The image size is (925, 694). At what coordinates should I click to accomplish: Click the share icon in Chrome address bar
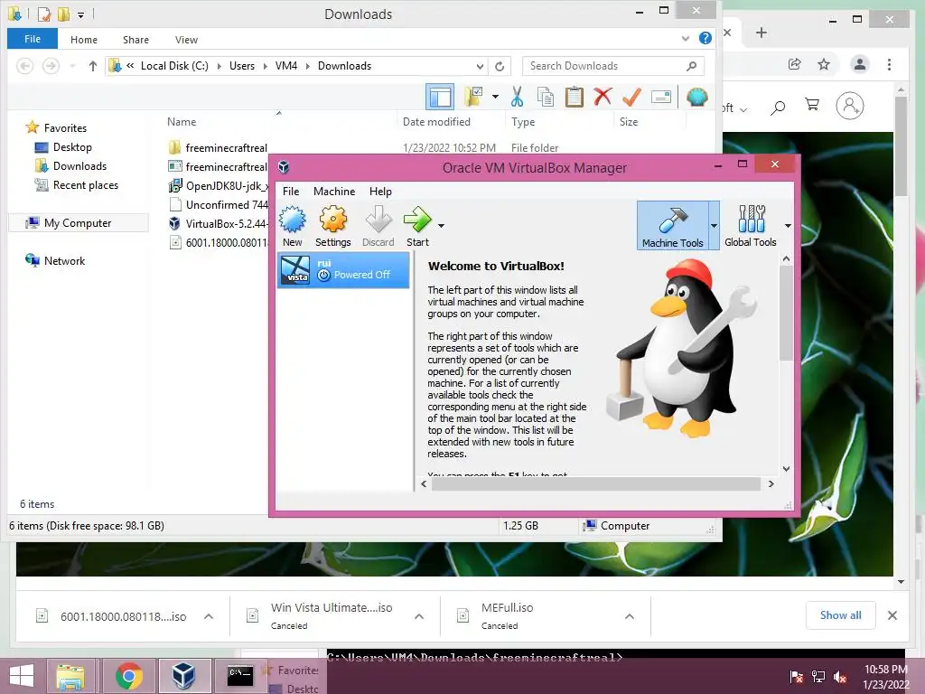[795, 64]
